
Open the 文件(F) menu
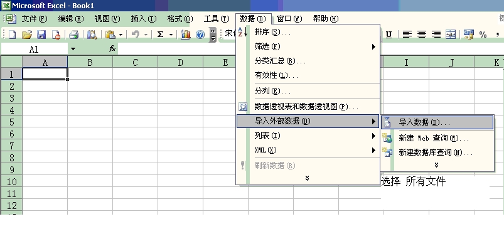pos(34,19)
